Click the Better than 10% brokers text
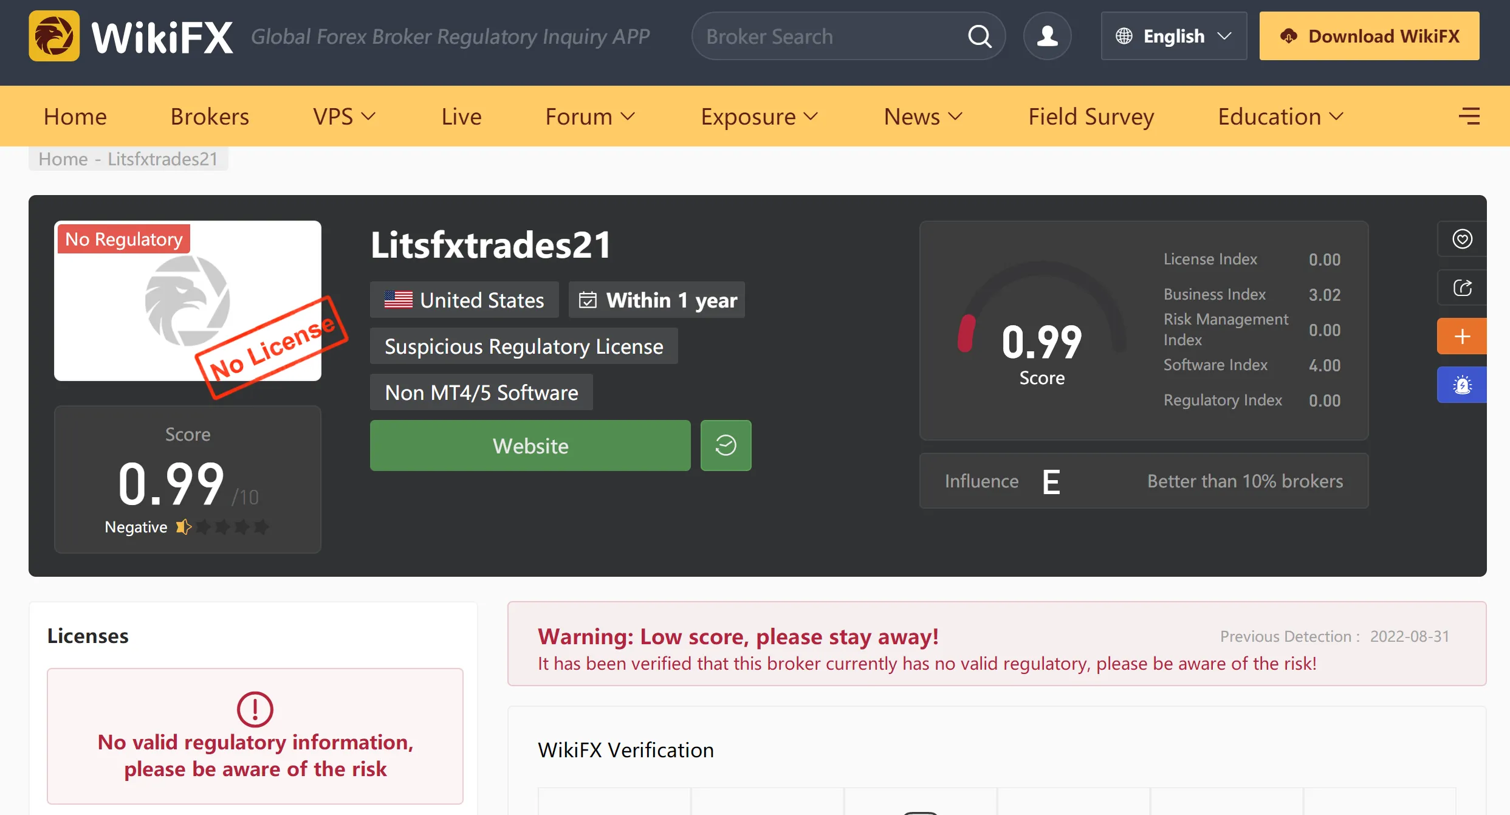Image resolution: width=1510 pixels, height=815 pixels. coord(1245,481)
